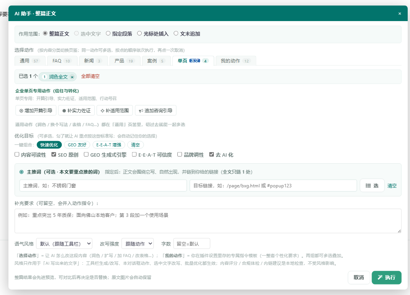Open the 改写强度 dropdown
Screen dimensions: 410x295
[137, 244]
